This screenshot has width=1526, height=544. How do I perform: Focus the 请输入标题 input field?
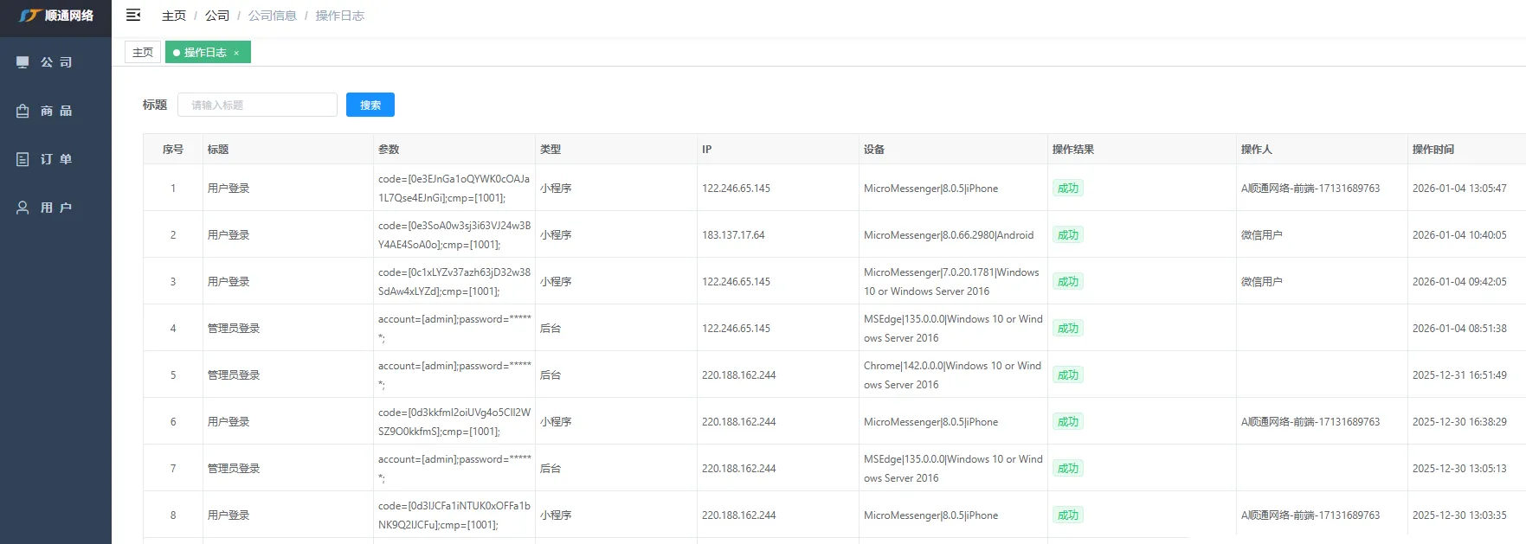(x=257, y=105)
